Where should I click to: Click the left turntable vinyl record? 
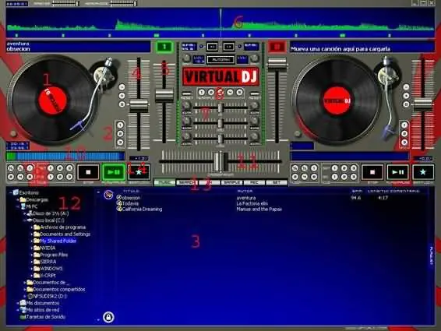point(52,100)
